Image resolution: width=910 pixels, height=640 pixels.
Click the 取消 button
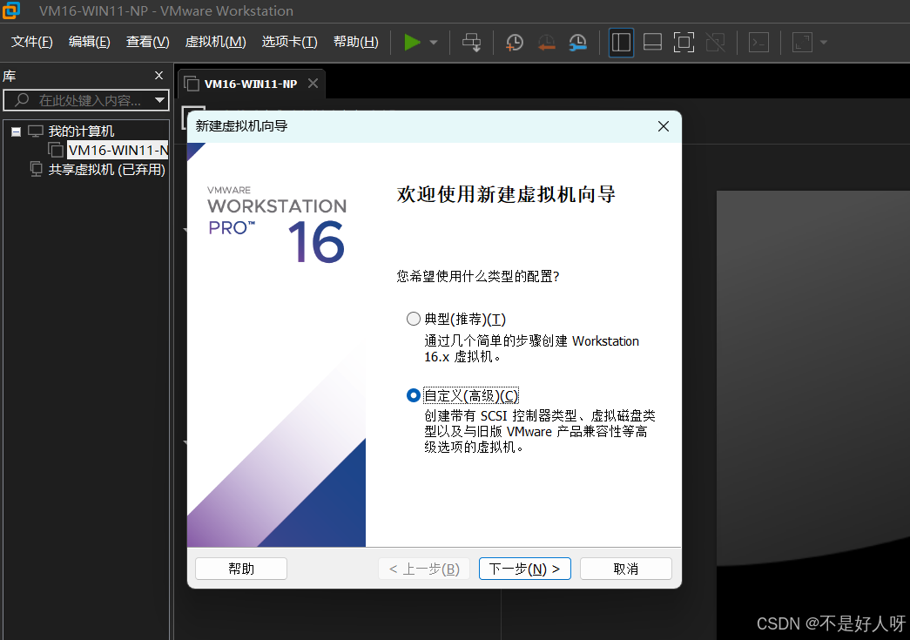pos(625,569)
